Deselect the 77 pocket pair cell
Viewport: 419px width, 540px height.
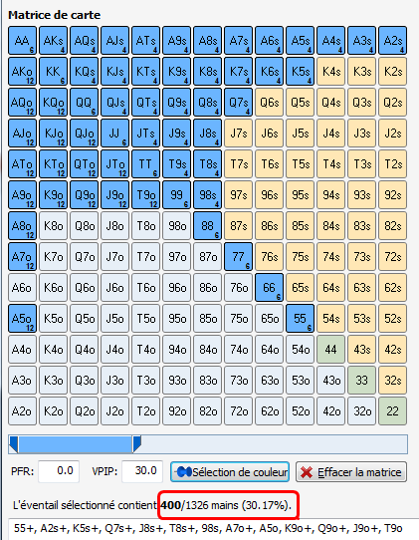(x=239, y=257)
